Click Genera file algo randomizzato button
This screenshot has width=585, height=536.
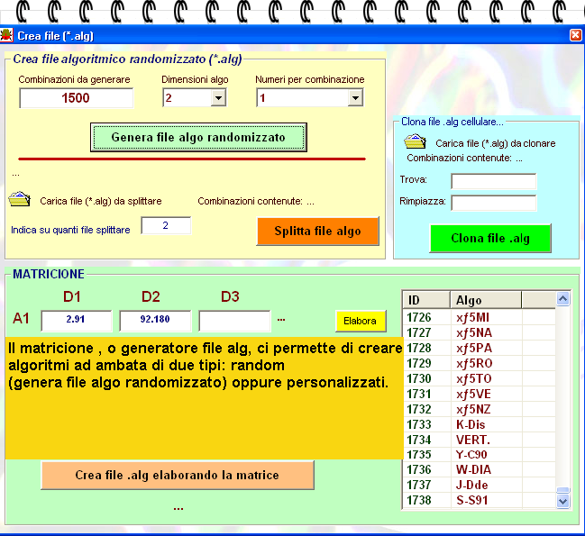click(198, 137)
